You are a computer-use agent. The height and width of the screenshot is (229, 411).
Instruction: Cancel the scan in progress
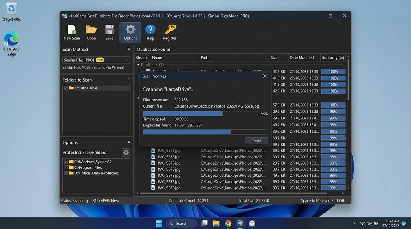click(x=256, y=141)
